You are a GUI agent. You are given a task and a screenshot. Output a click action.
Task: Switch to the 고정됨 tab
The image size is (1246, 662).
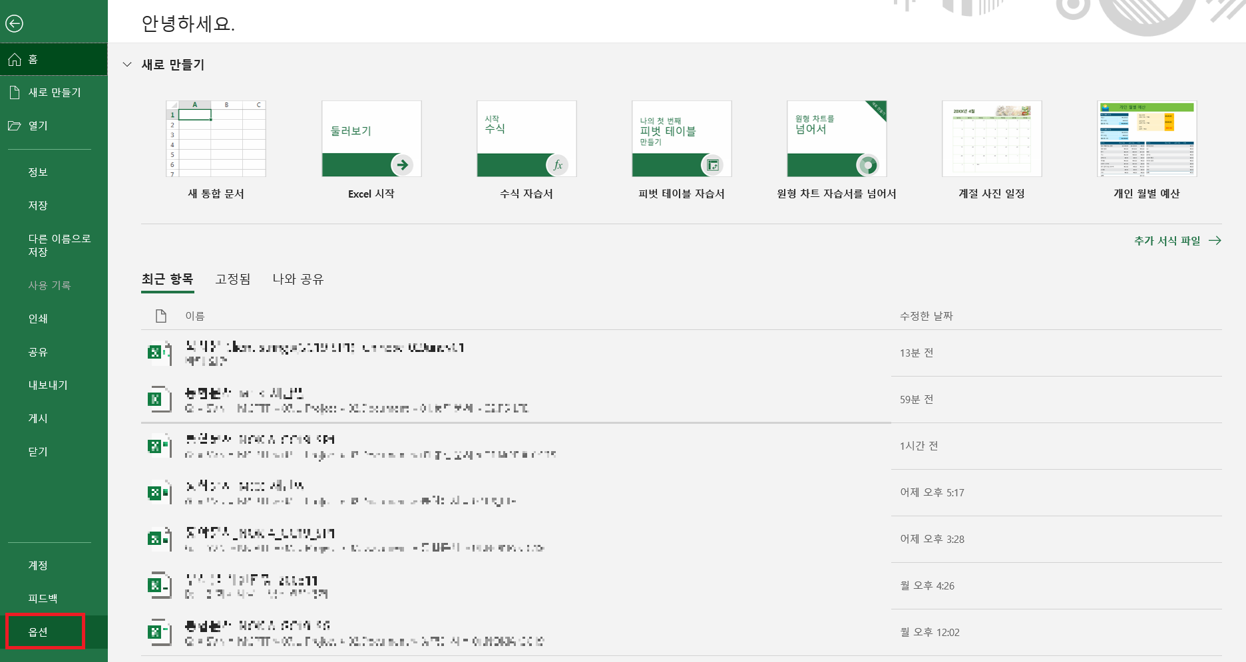(x=233, y=279)
